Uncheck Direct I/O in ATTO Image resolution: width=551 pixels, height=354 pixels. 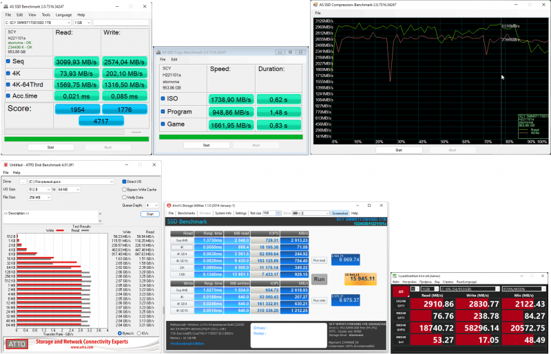tap(124, 181)
